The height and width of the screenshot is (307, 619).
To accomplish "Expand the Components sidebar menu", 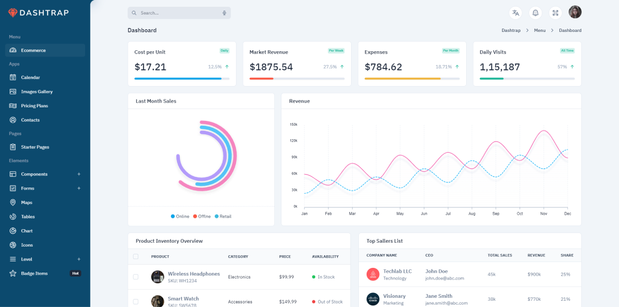I will [79, 174].
